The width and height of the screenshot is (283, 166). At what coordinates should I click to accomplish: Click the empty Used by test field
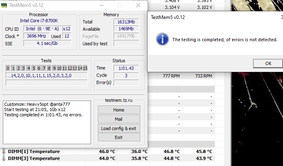point(126,43)
